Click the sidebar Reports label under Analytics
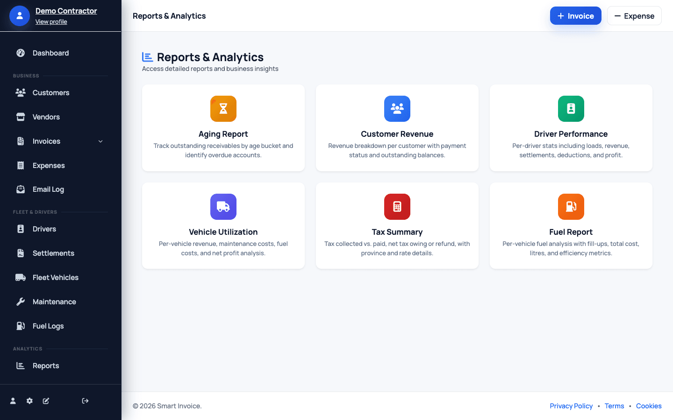673x420 pixels. (46, 366)
